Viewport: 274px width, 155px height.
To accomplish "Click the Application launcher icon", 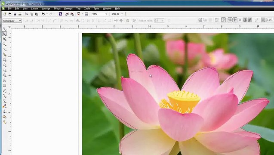I will pos(79,14).
